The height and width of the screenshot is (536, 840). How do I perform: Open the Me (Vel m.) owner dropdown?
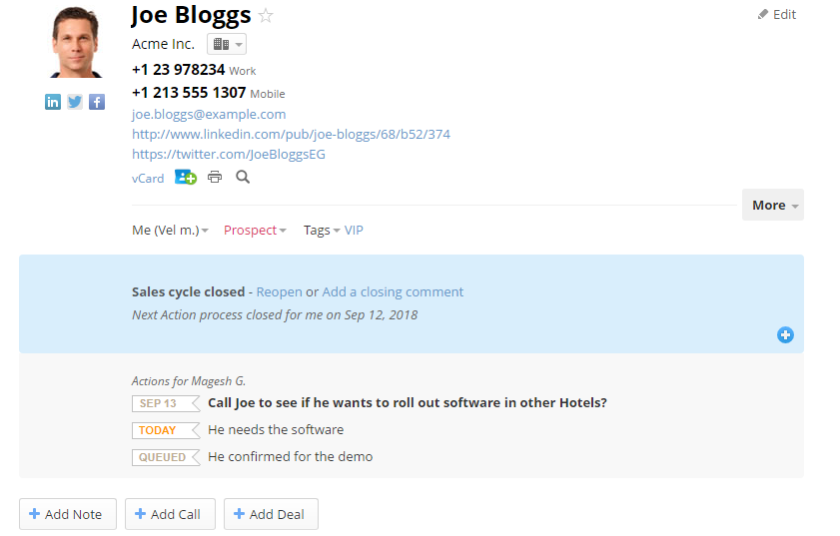(x=170, y=231)
